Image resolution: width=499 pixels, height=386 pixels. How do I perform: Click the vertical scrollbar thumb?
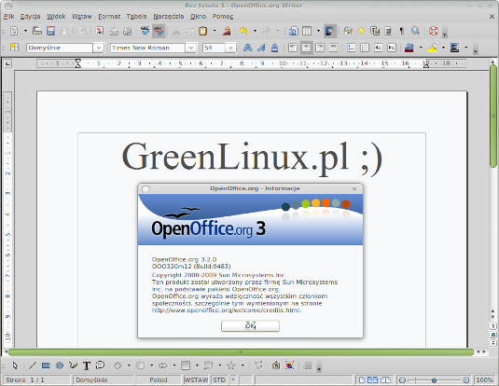[x=493, y=117]
